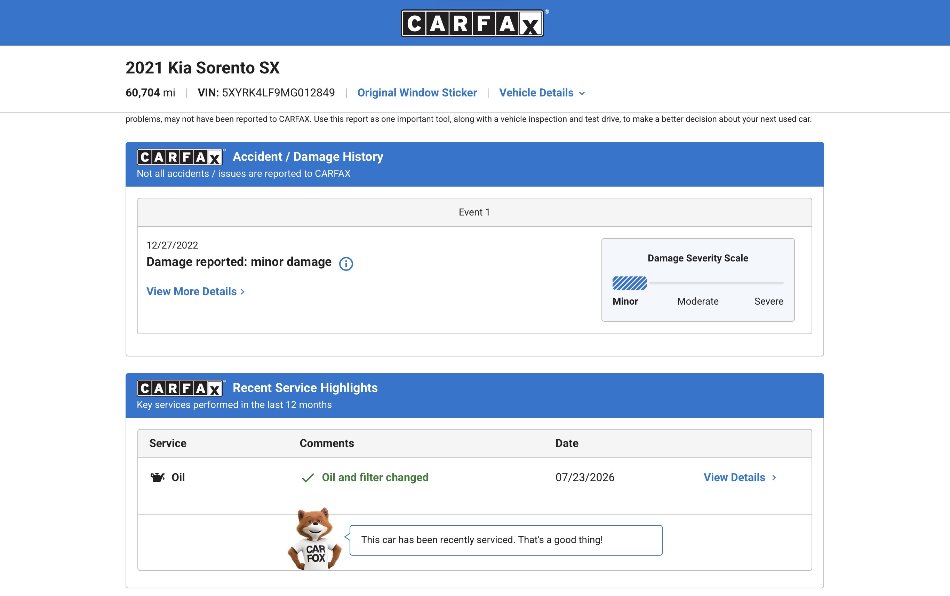Click the Recent Service Highlights heading
The width and height of the screenshot is (950, 596).
[305, 387]
